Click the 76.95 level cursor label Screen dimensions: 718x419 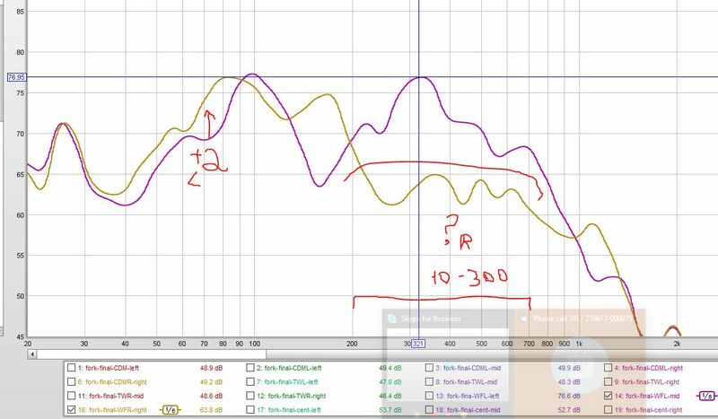[16, 77]
